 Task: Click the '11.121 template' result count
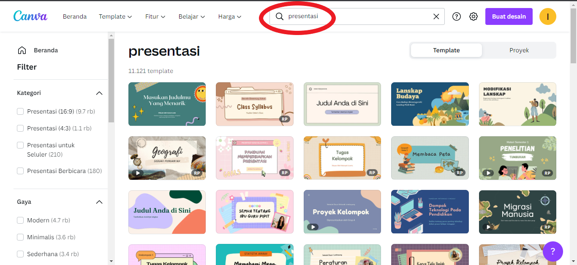pyautogui.click(x=151, y=71)
